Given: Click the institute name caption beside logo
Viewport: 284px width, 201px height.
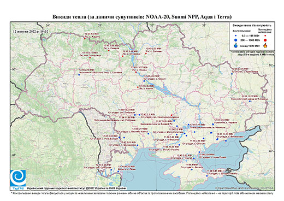Looking at the screenshot, I should (x=76, y=188).
